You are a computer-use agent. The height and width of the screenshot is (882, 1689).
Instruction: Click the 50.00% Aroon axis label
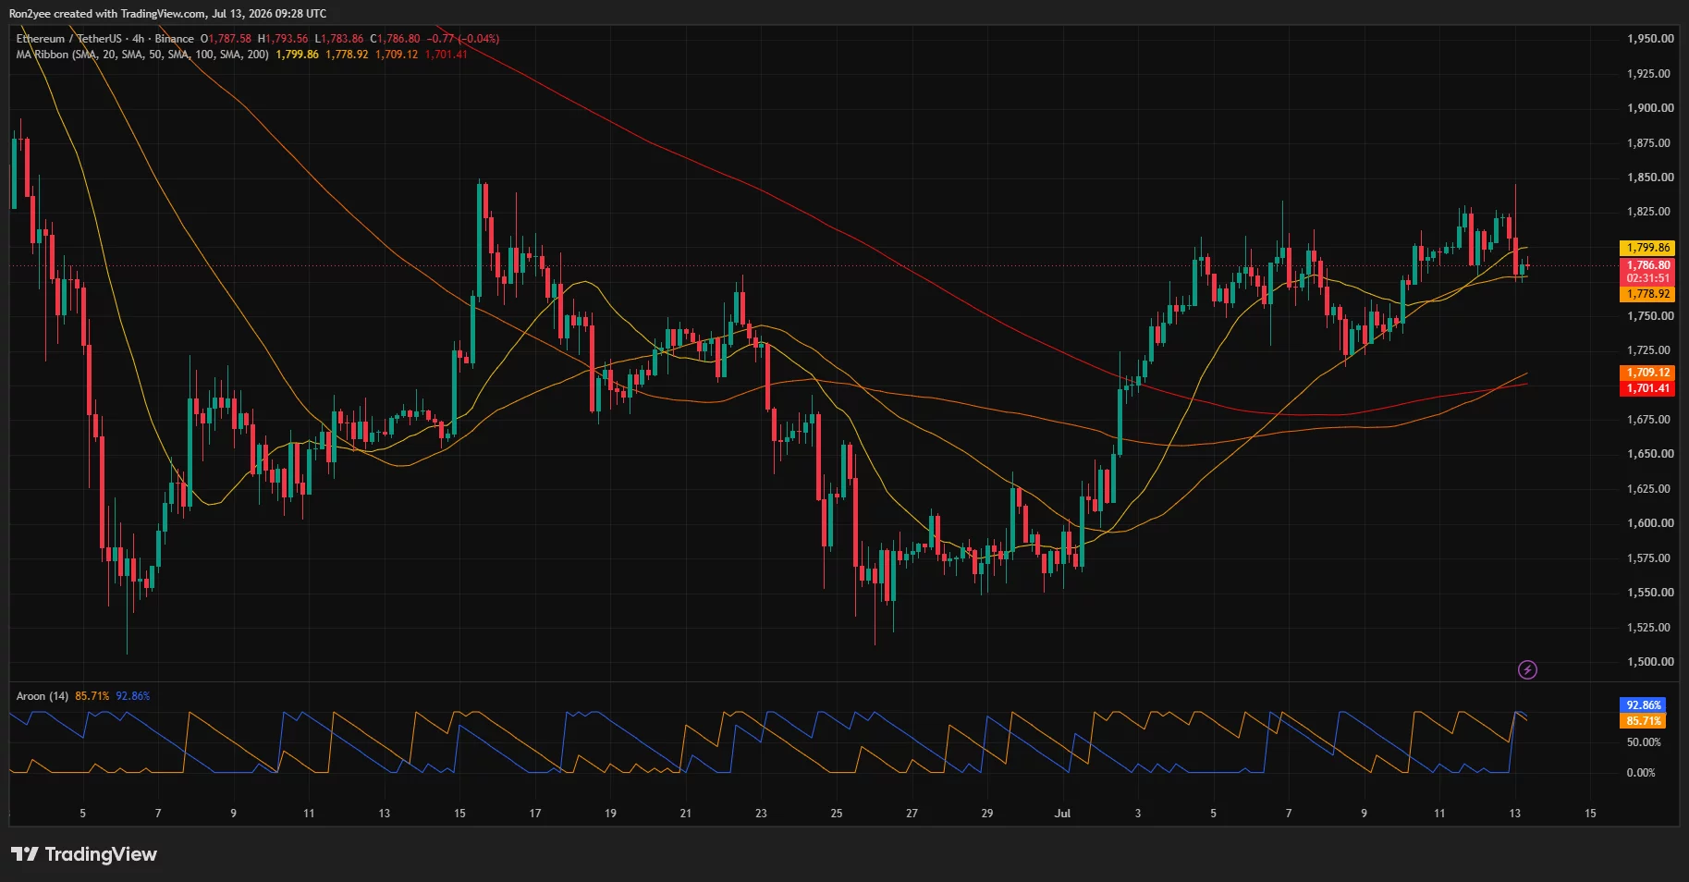tap(1644, 742)
